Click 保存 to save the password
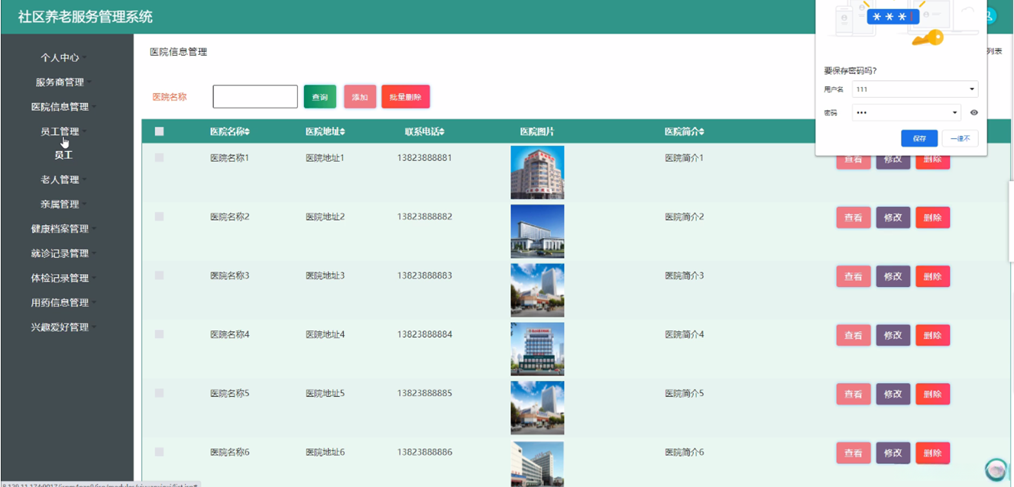Image resolution: width=1014 pixels, height=487 pixels. tap(919, 138)
